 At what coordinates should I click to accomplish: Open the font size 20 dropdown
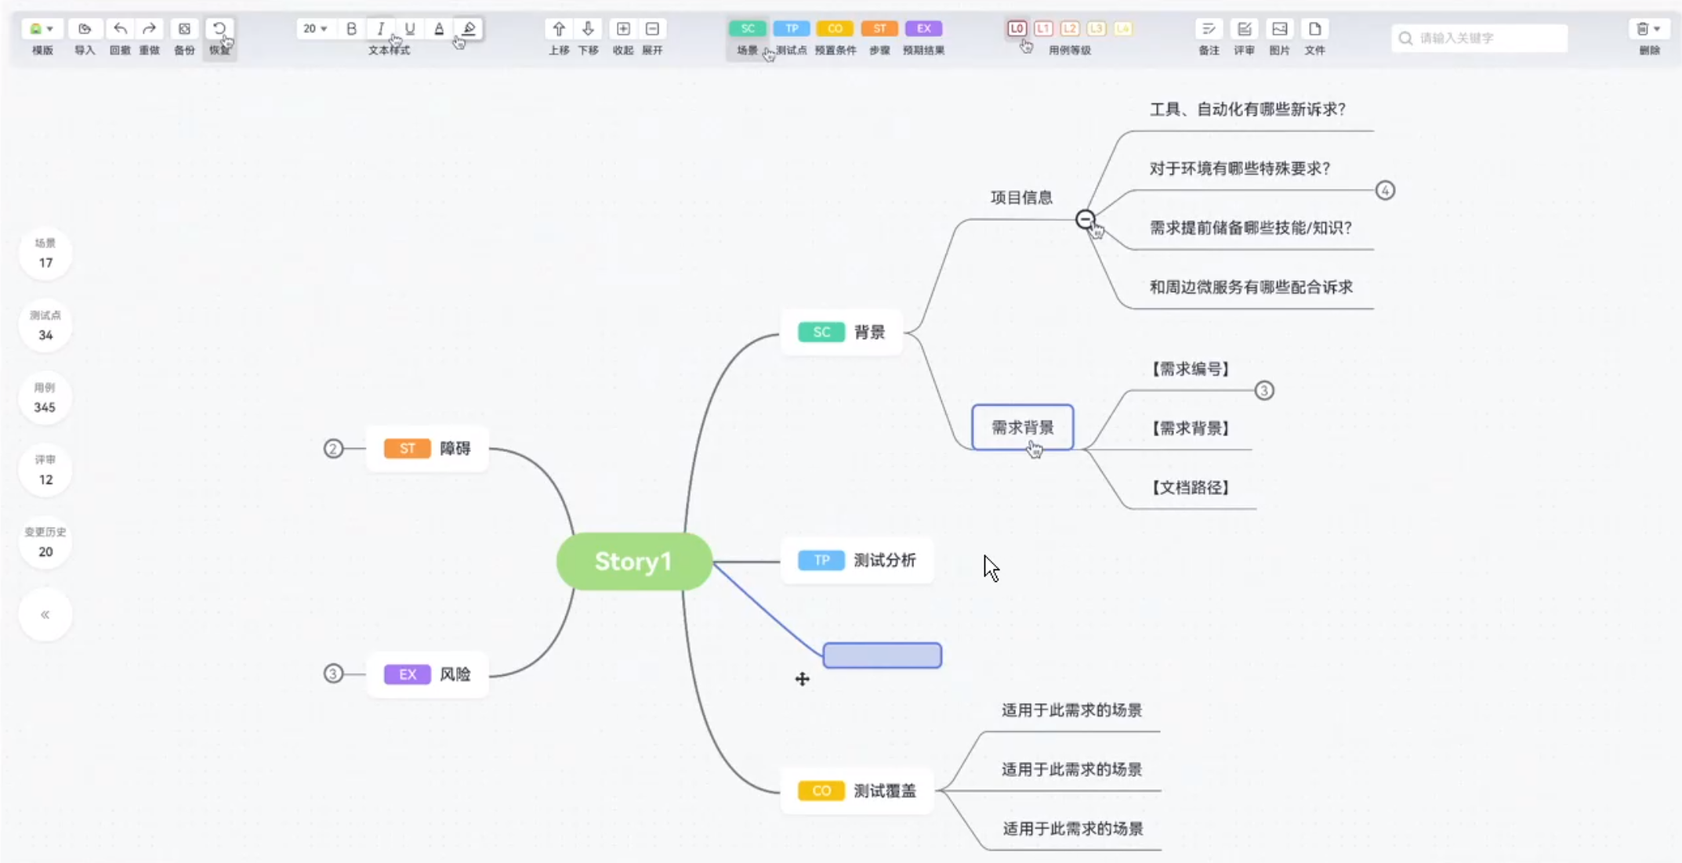tap(315, 29)
